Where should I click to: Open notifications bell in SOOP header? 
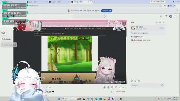(166, 16)
